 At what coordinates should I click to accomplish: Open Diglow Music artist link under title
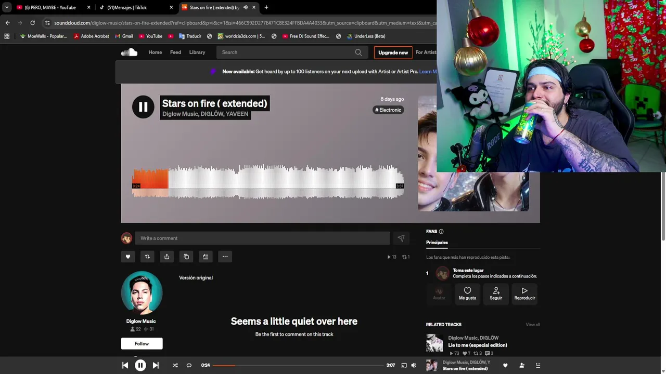[180, 114]
